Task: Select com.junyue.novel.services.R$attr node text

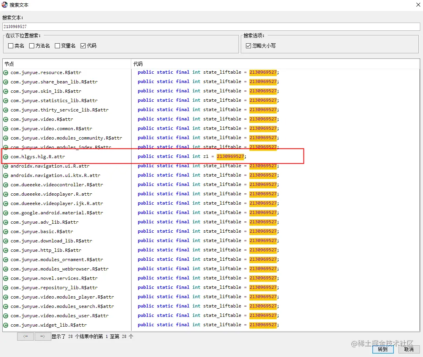Action: tap(54, 278)
